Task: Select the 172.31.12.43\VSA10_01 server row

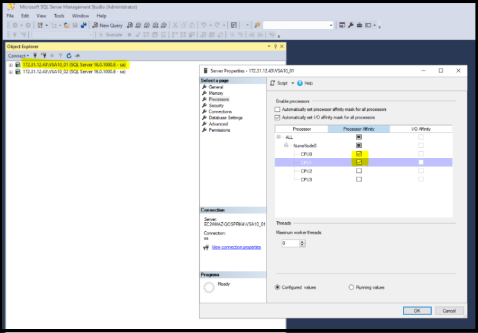Action: (74, 65)
